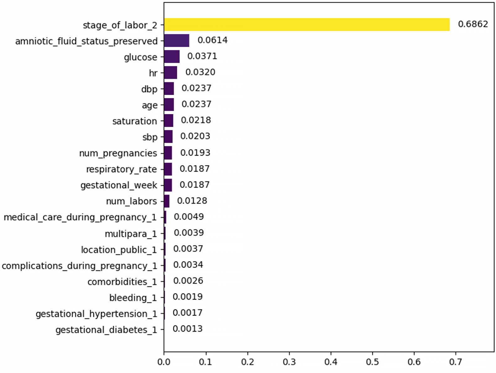Select the saturation feature label

(134, 121)
